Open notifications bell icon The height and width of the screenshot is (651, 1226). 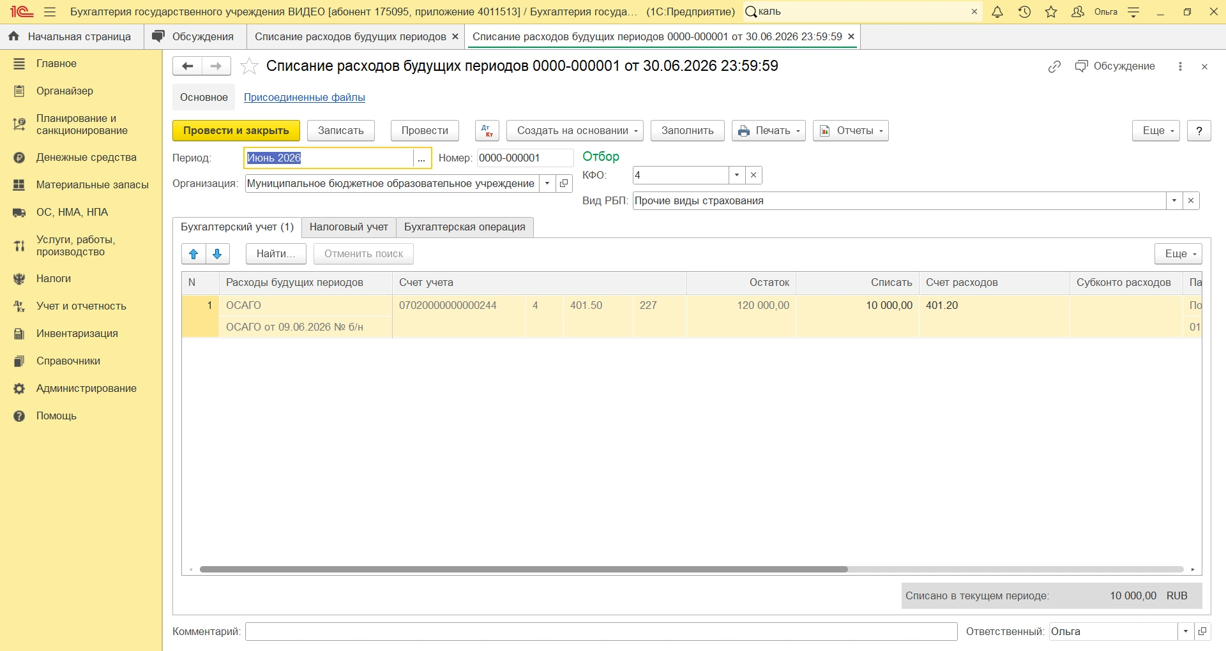tap(997, 11)
